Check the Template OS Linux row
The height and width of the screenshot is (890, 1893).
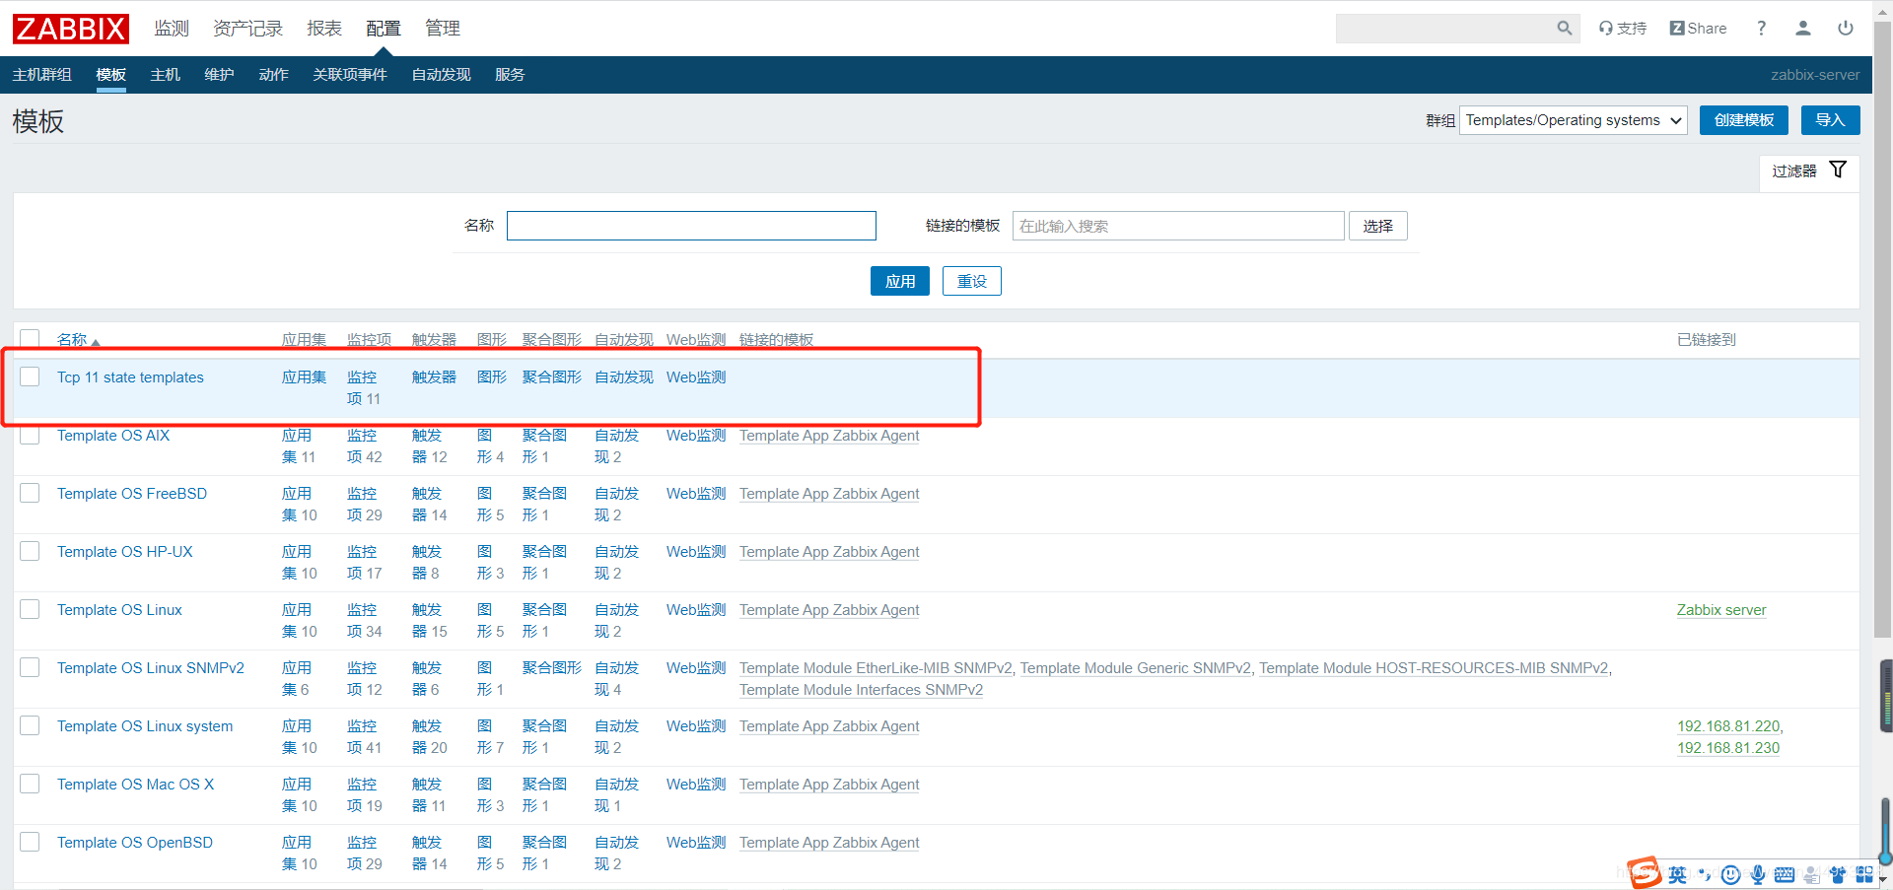coord(30,609)
